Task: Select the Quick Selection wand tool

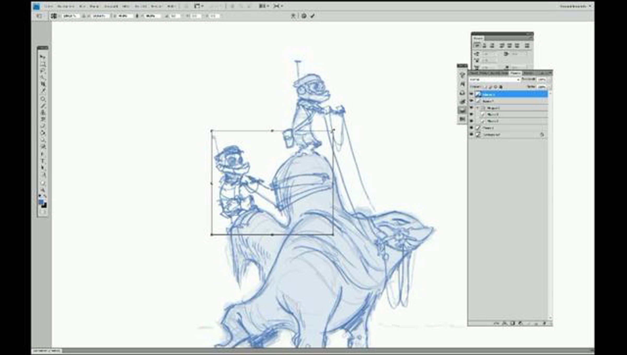Action: click(43, 78)
